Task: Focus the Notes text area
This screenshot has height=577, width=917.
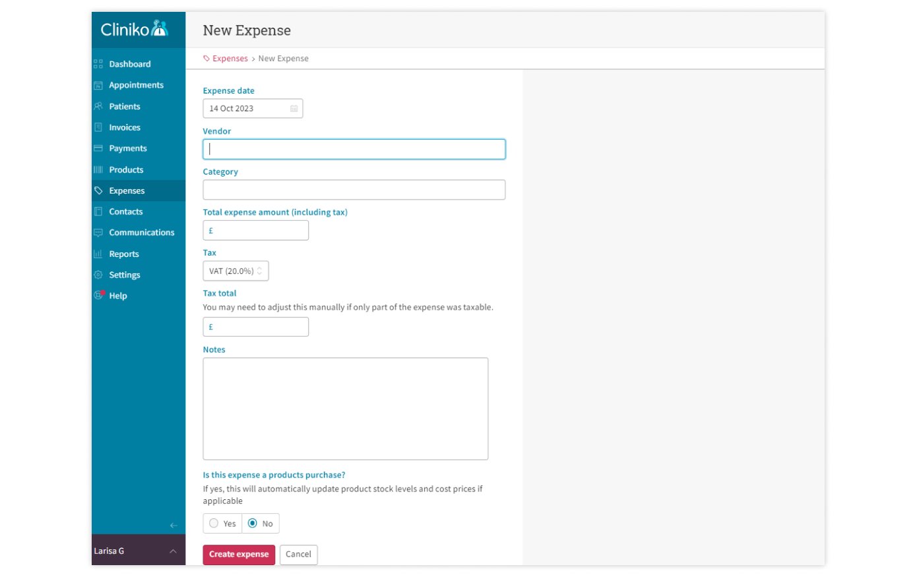Action: coord(345,408)
